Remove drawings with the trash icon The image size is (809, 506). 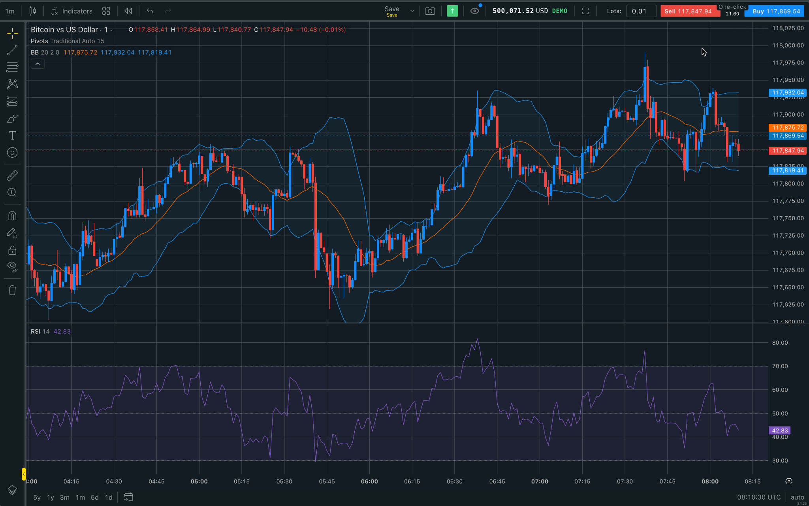coord(12,290)
